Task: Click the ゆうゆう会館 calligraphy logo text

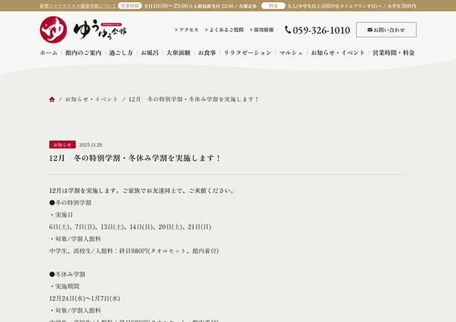Action: tap(100, 31)
